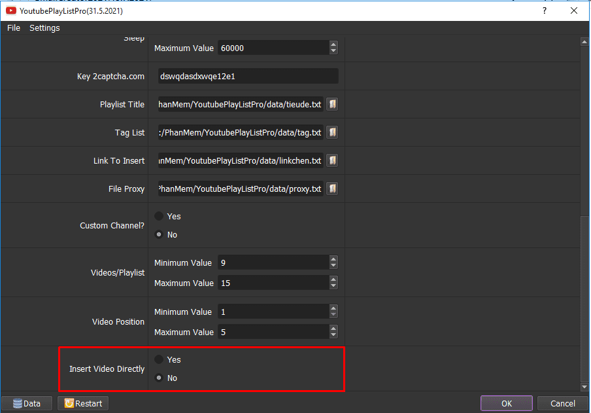Viewport: 591px width, 413px height.
Task: Decrease Videos/Playlist Minimum Value
Action: tap(333, 266)
